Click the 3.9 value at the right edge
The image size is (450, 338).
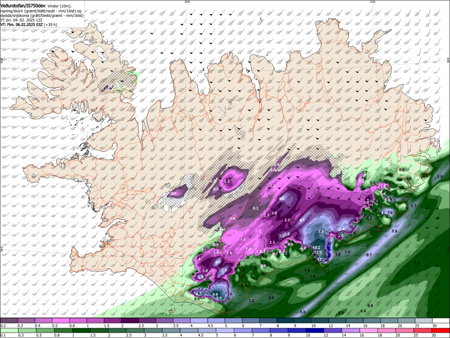[x=439, y=176]
